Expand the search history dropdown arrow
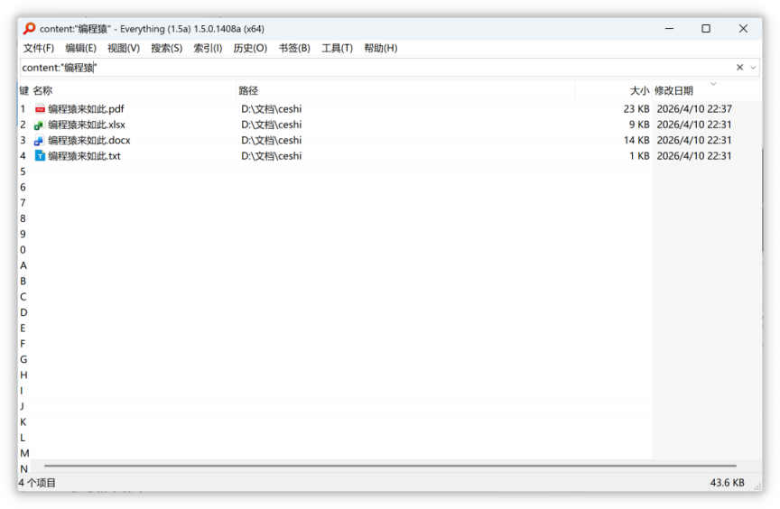780x509 pixels. coord(753,68)
